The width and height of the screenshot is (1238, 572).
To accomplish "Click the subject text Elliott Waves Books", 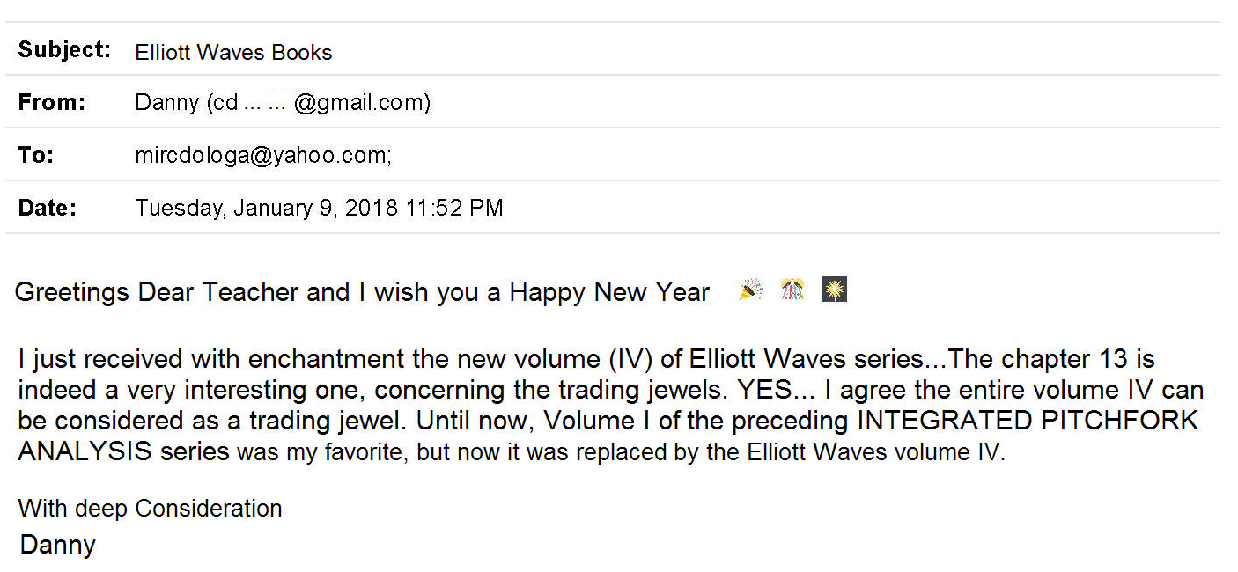I will click(x=233, y=53).
